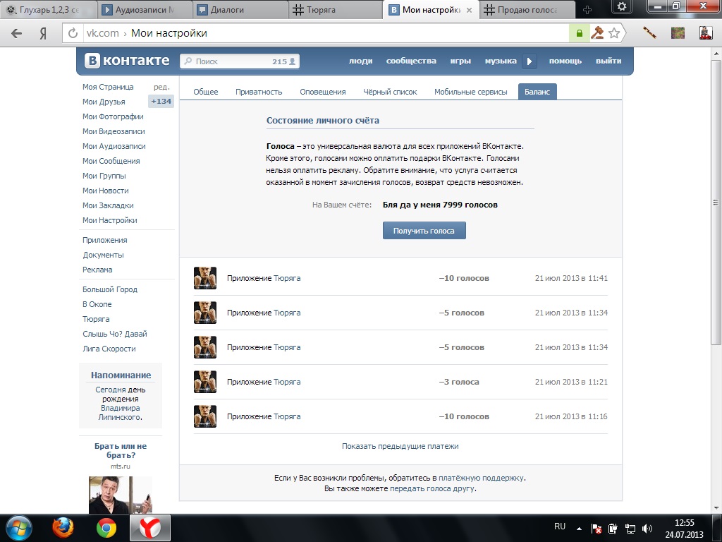Open Мои Сообщения sidebar link
This screenshot has width=722, height=542.
pyautogui.click(x=111, y=161)
